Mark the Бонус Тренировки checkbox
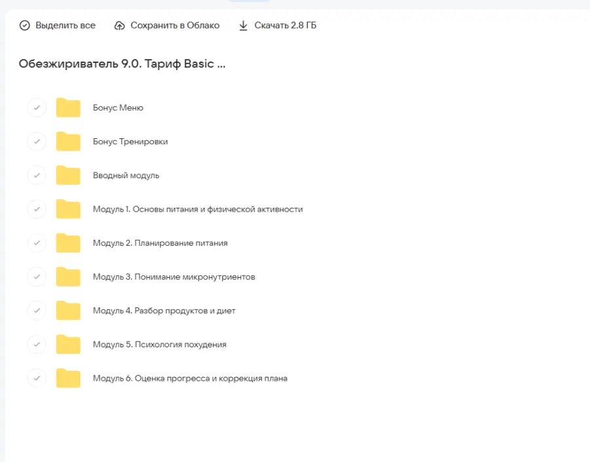The image size is (590, 462). click(x=37, y=142)
